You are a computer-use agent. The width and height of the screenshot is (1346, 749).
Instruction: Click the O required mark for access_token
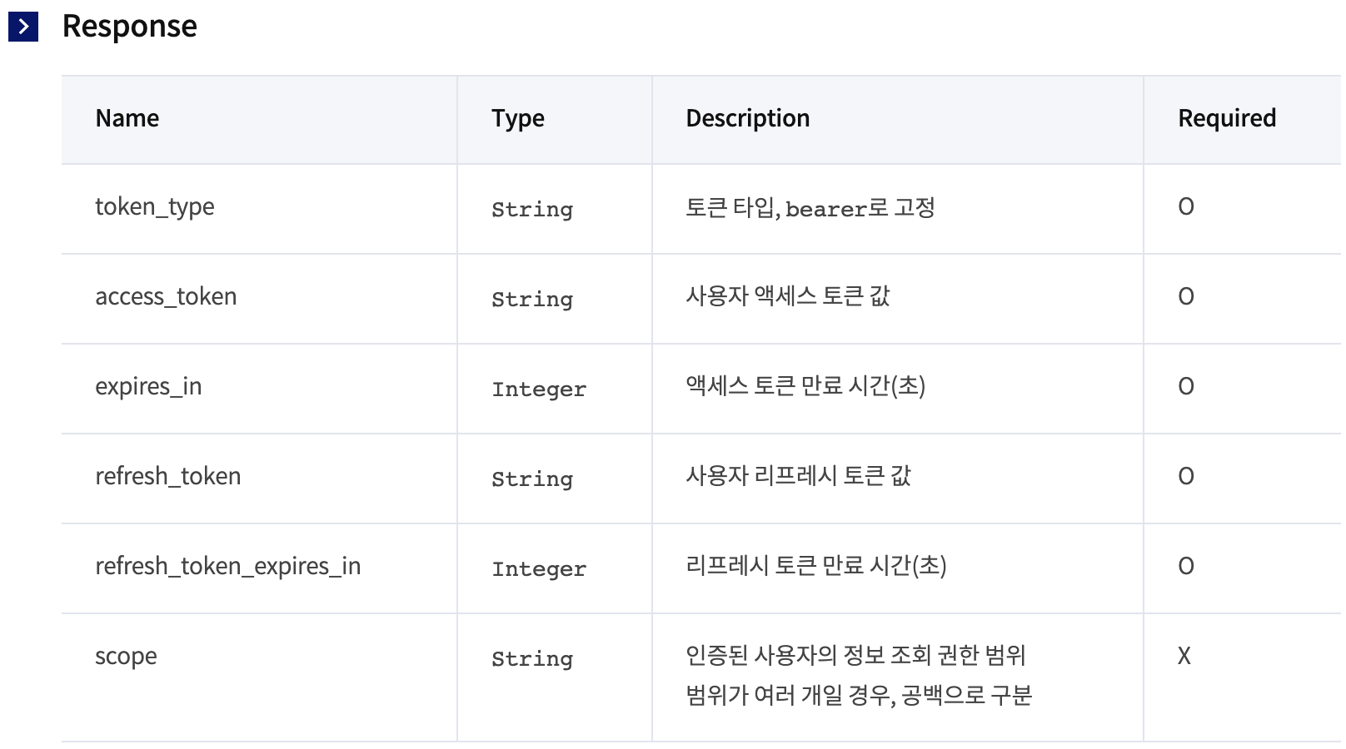tap(1186, 296)
